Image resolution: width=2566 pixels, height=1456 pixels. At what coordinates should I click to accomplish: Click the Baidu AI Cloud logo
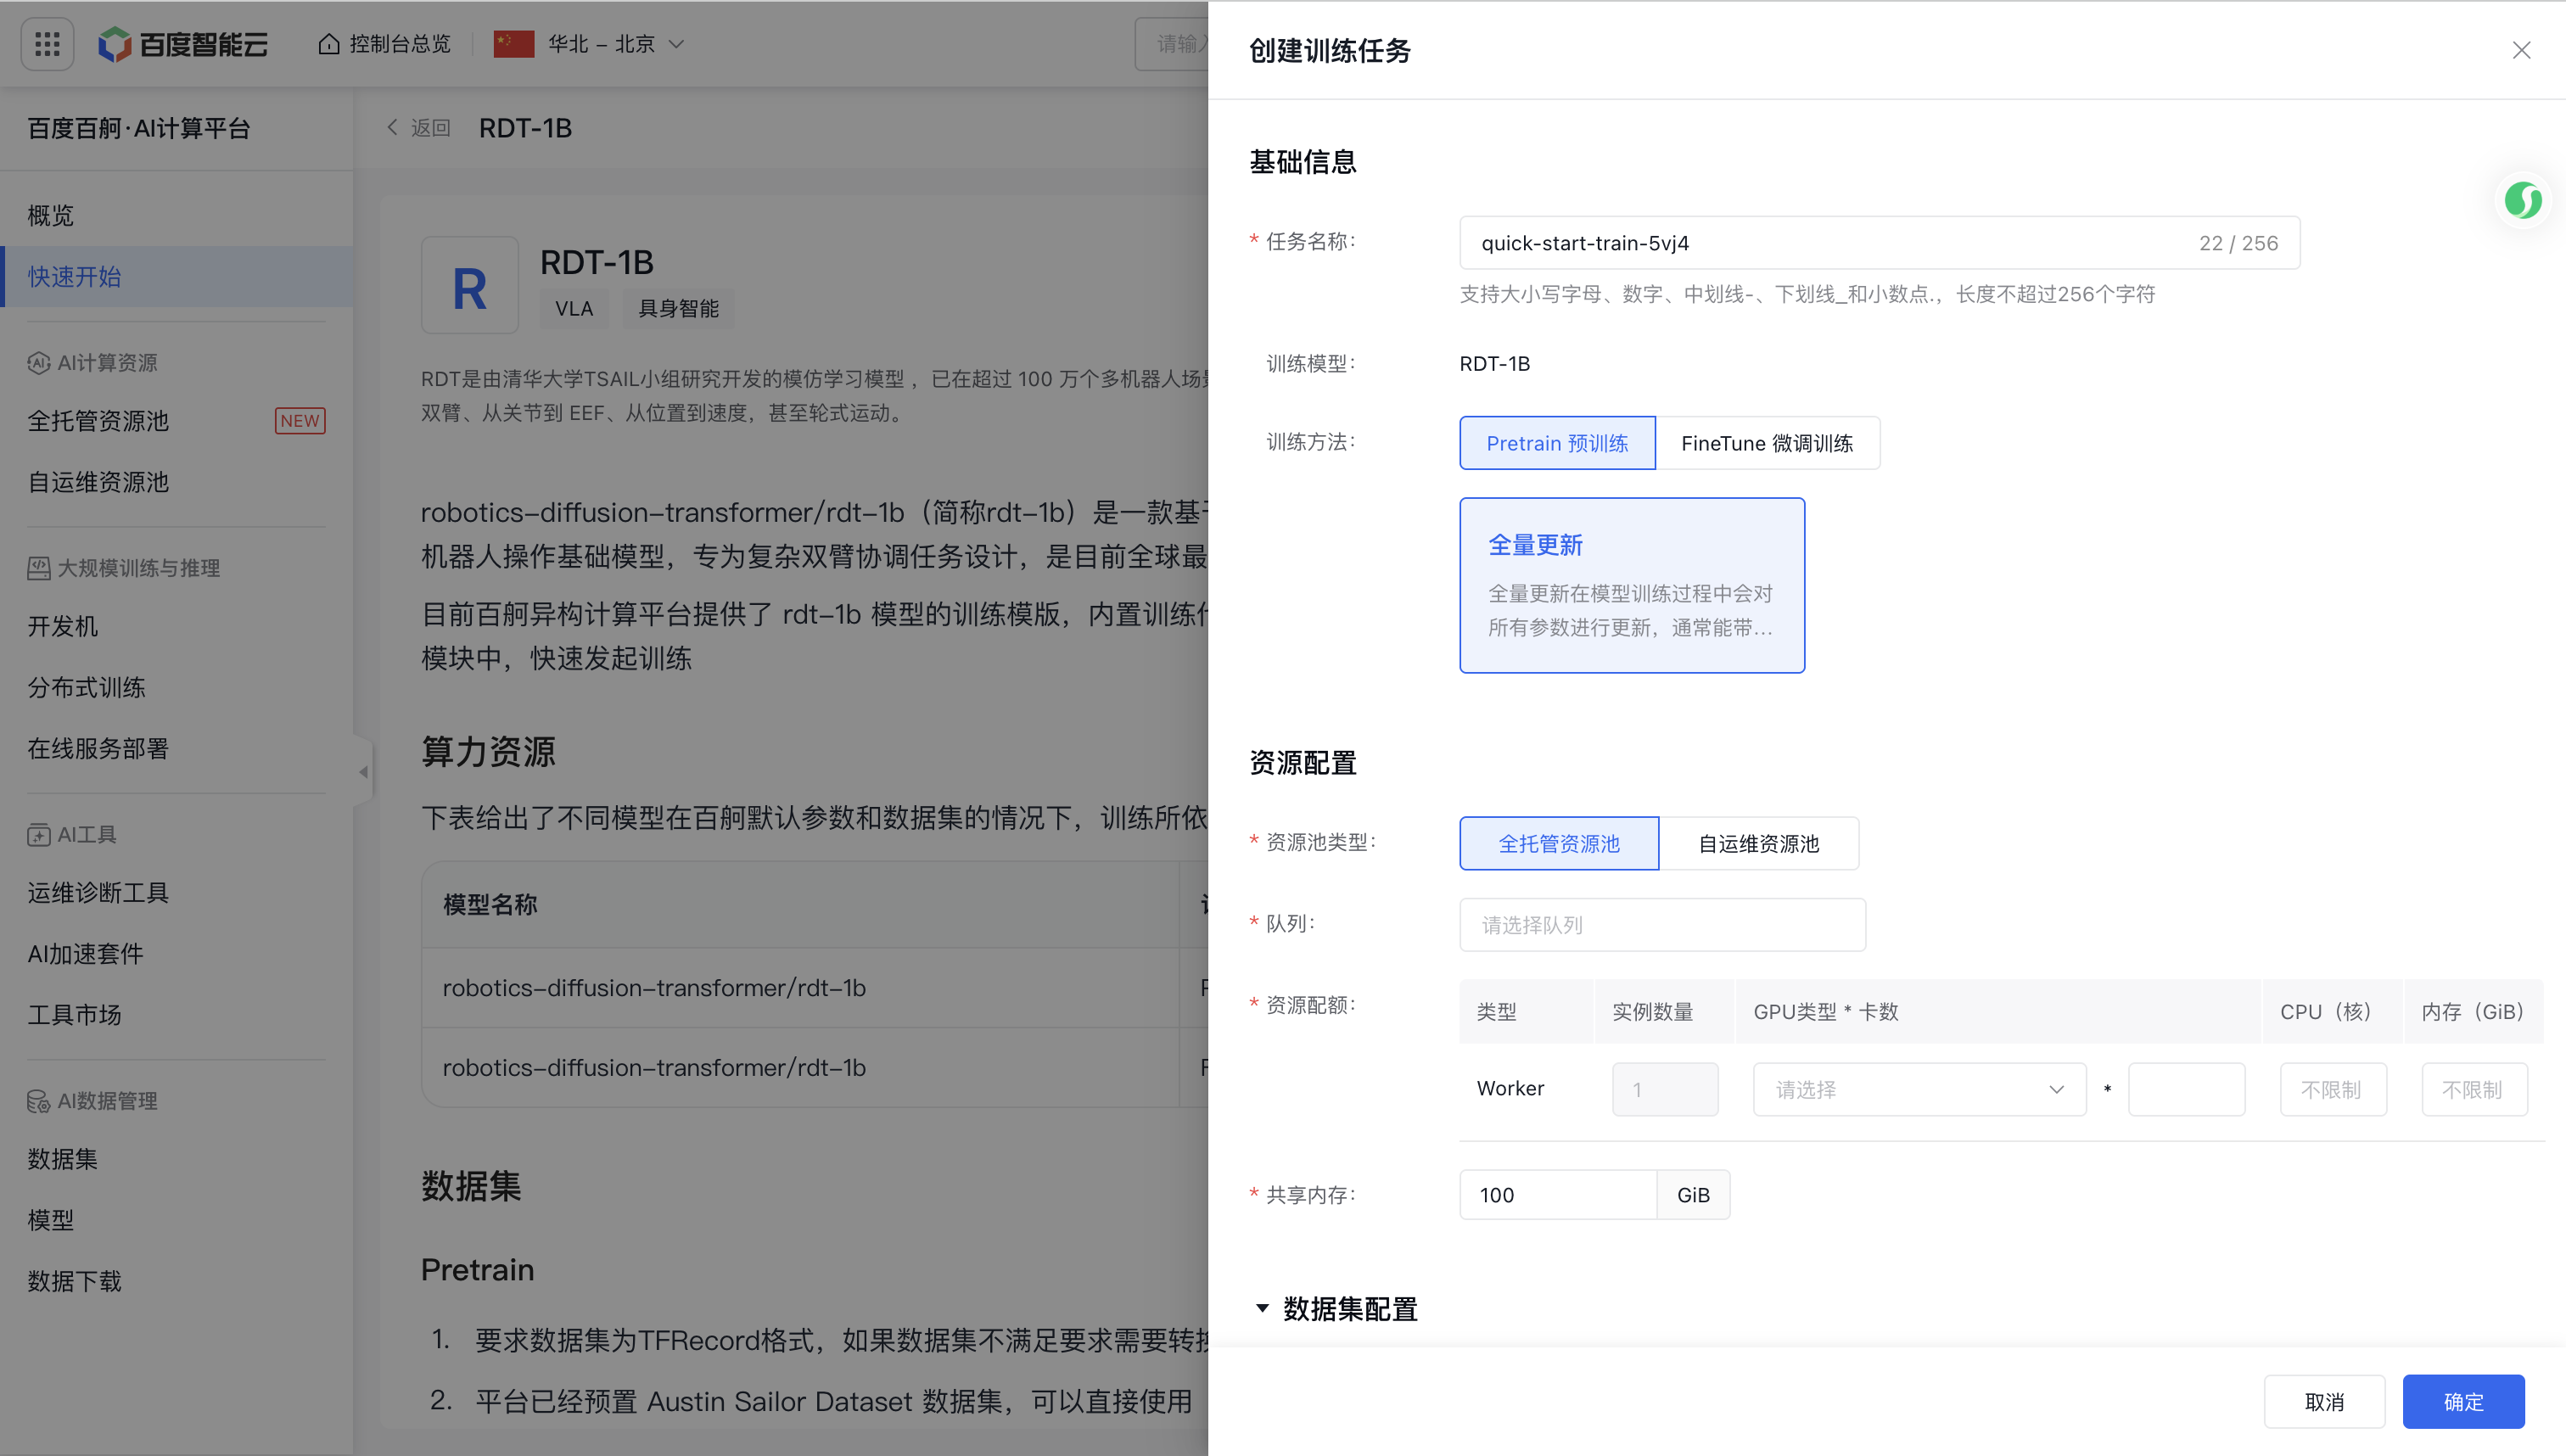click(184, 44)
